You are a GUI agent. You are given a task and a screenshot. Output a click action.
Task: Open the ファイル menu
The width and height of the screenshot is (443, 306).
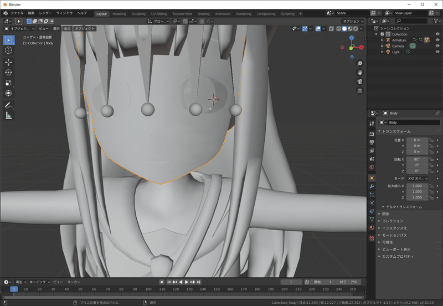17,13
